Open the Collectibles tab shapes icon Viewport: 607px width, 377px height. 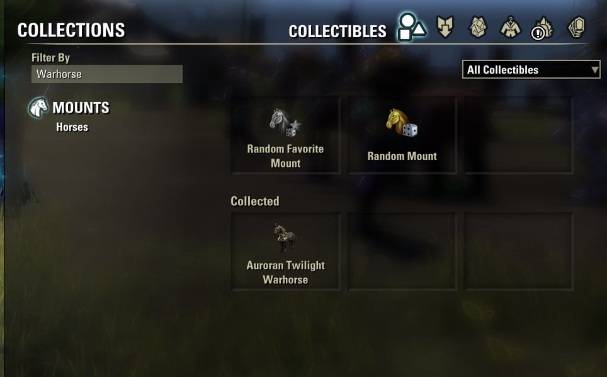click(412, 26)
